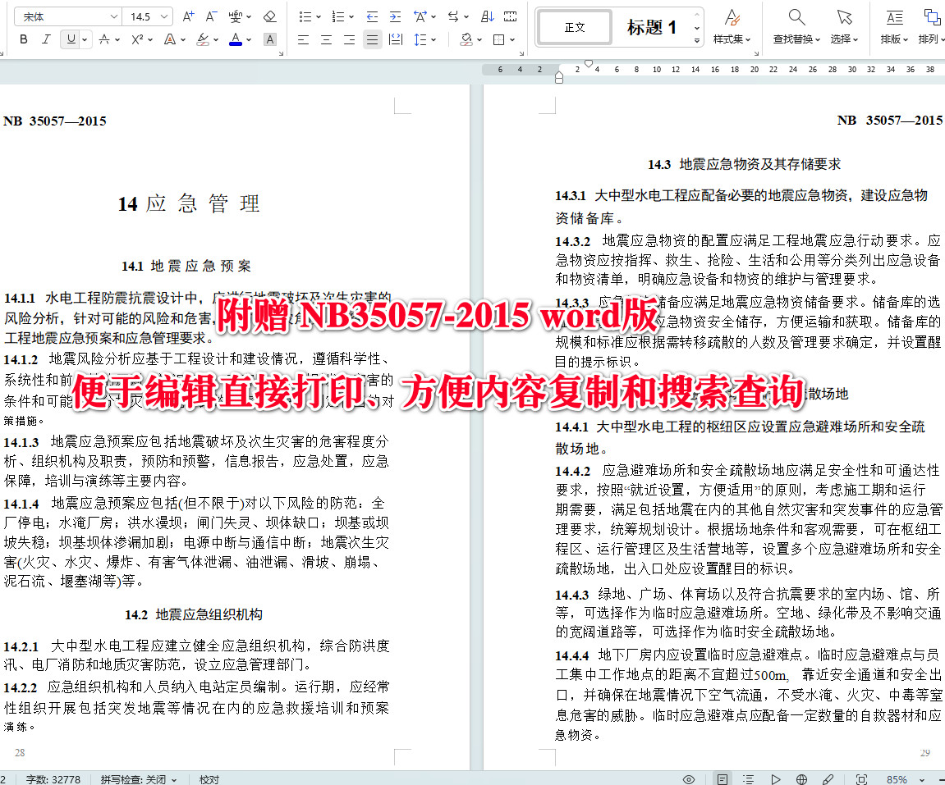Toggle show/hide paragraph marks icon
This screenshot has height=785, width=945.
511,17
